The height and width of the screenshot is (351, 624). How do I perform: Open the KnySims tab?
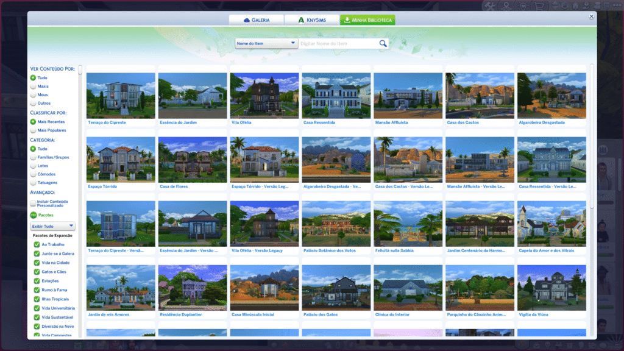click(312, 20)
